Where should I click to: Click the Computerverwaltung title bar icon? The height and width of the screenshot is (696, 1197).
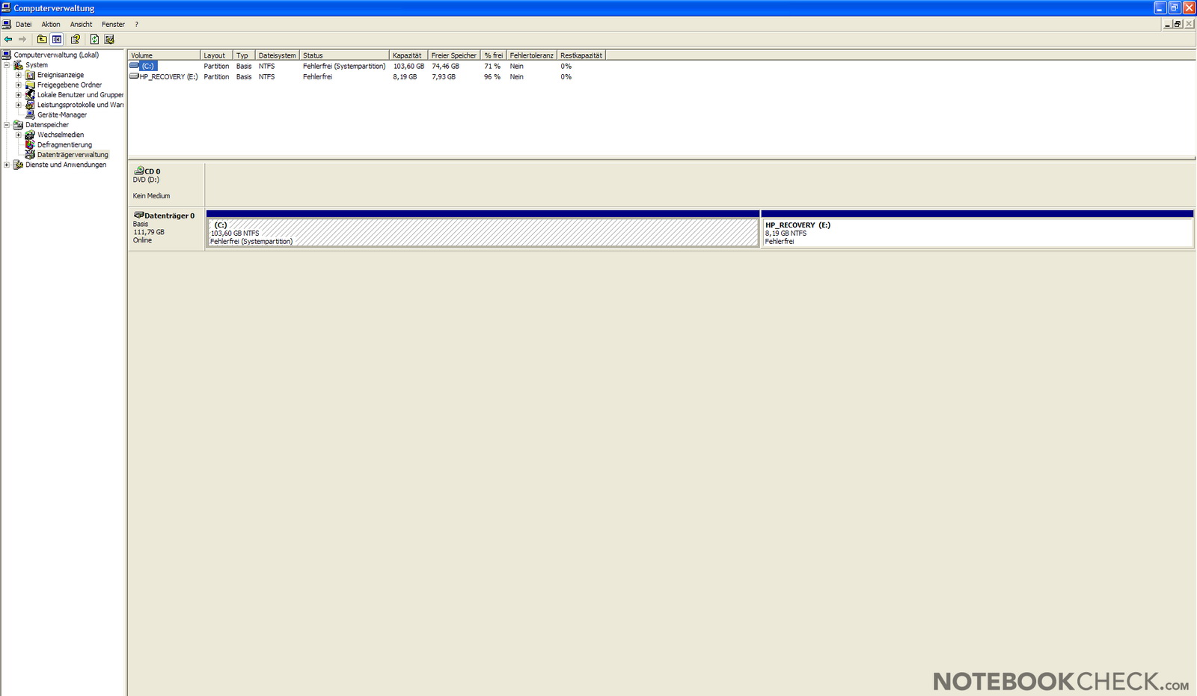[x=6, y=7]
